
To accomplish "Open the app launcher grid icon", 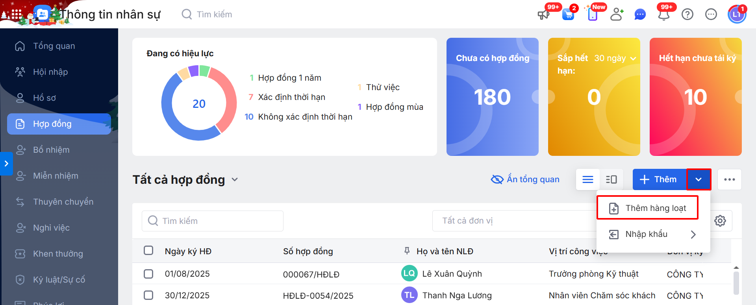I will [x=16, y=15].
